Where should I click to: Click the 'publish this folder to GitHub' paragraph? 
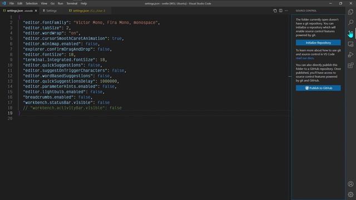[318, 73]
